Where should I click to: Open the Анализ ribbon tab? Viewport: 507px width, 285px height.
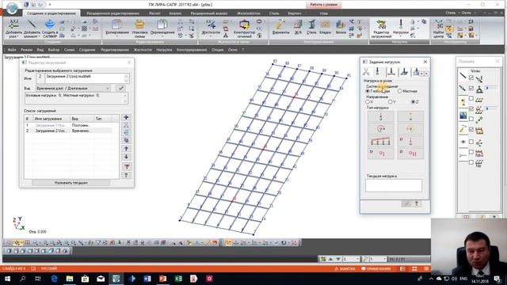(x=175, y=13)
